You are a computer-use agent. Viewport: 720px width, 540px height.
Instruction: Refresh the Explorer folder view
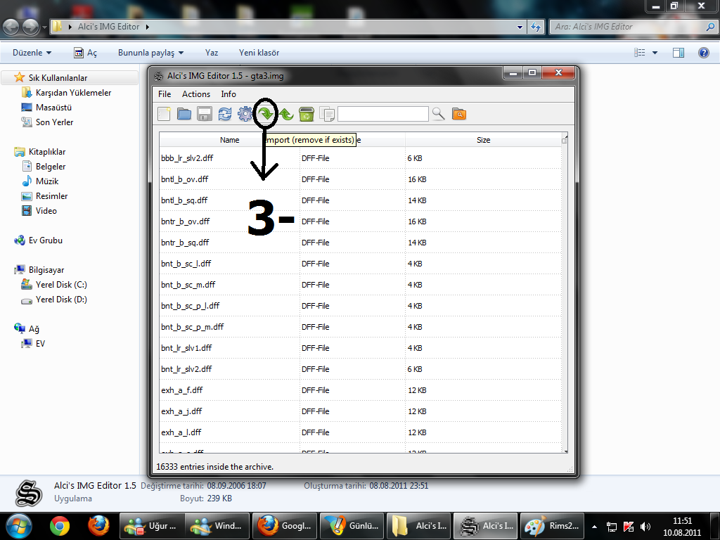click(535, 27)
